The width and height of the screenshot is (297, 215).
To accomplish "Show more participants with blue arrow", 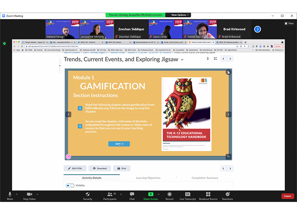I will pos(257,29).
